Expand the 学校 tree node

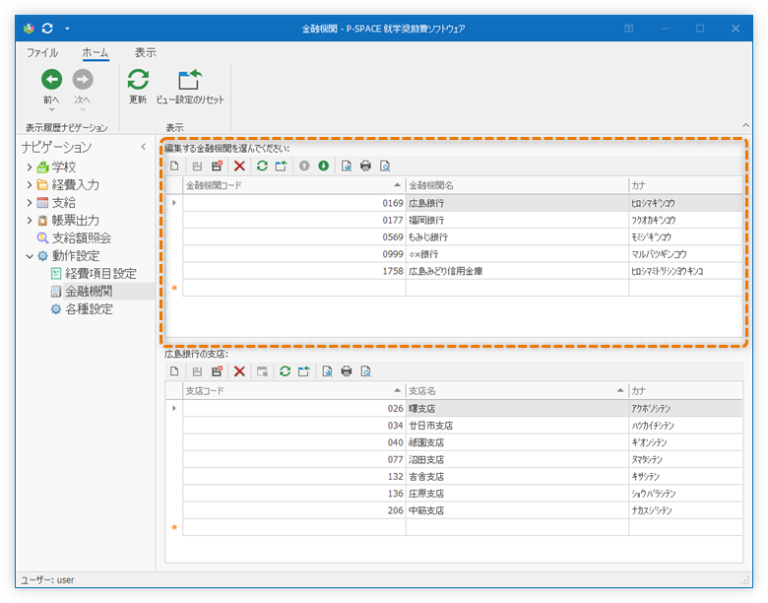[x=30, y=167]
